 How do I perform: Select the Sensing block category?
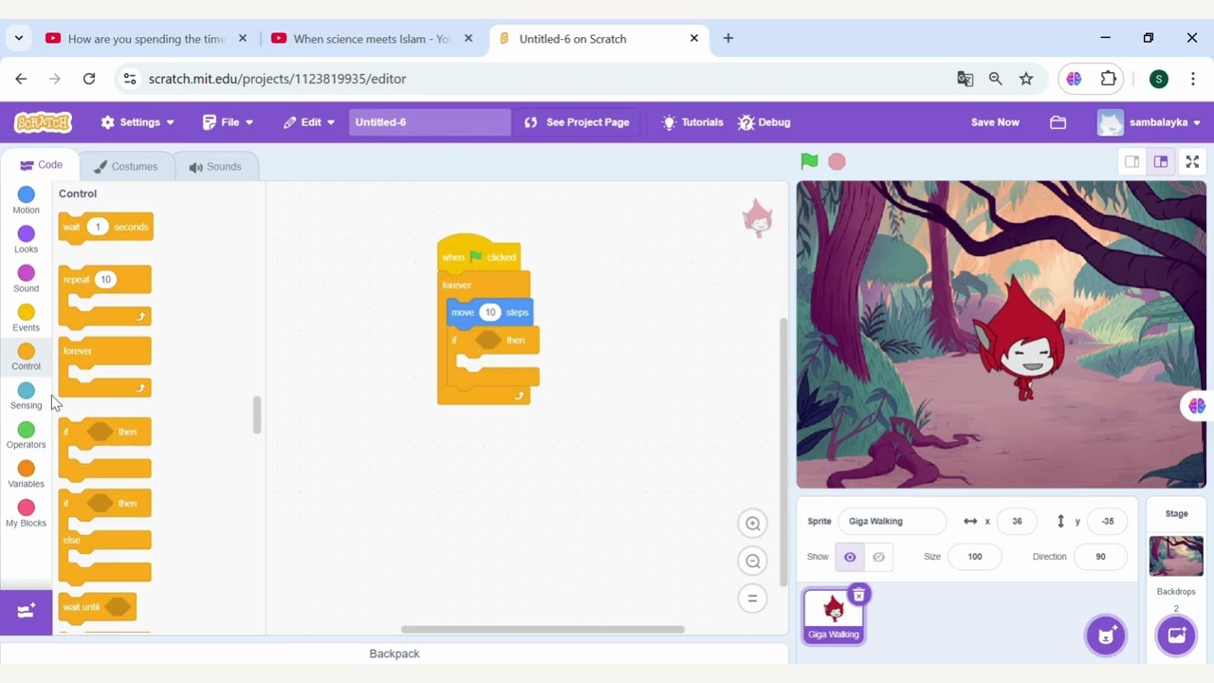(26, 397)
